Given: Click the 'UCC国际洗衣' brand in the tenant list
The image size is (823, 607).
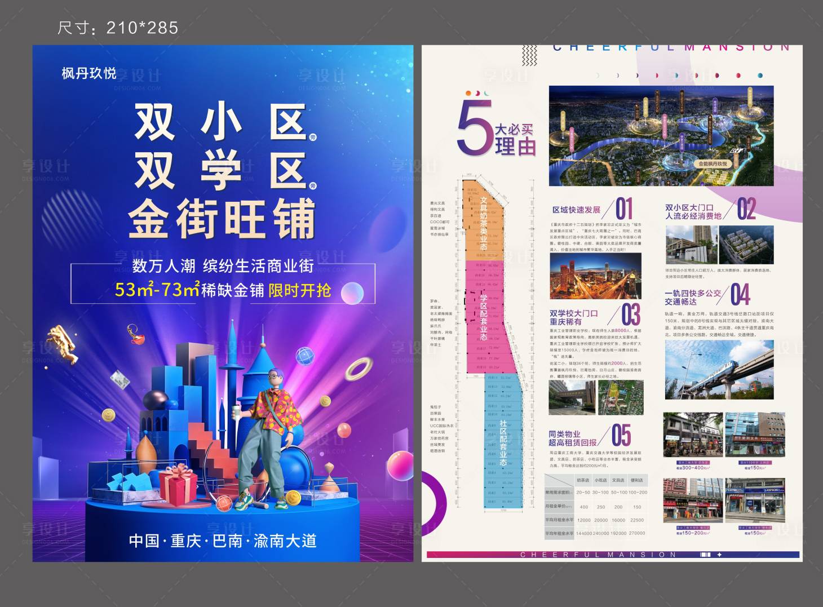Looking at the screenshot, I should pos(442,426).
